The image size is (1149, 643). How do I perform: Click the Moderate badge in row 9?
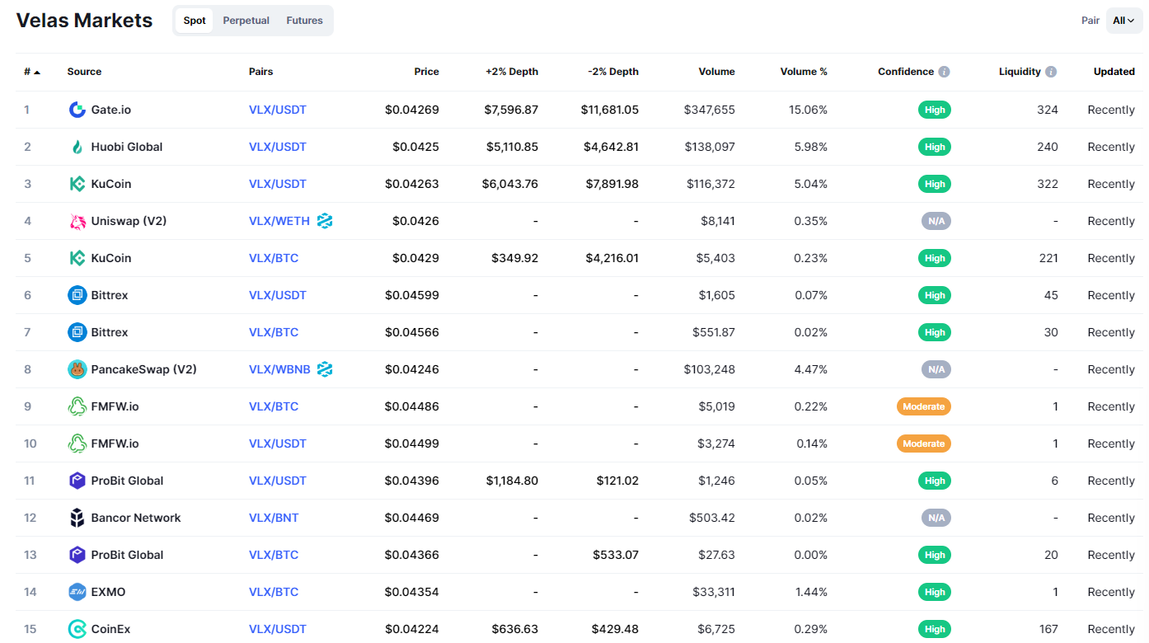click(924, 406)
